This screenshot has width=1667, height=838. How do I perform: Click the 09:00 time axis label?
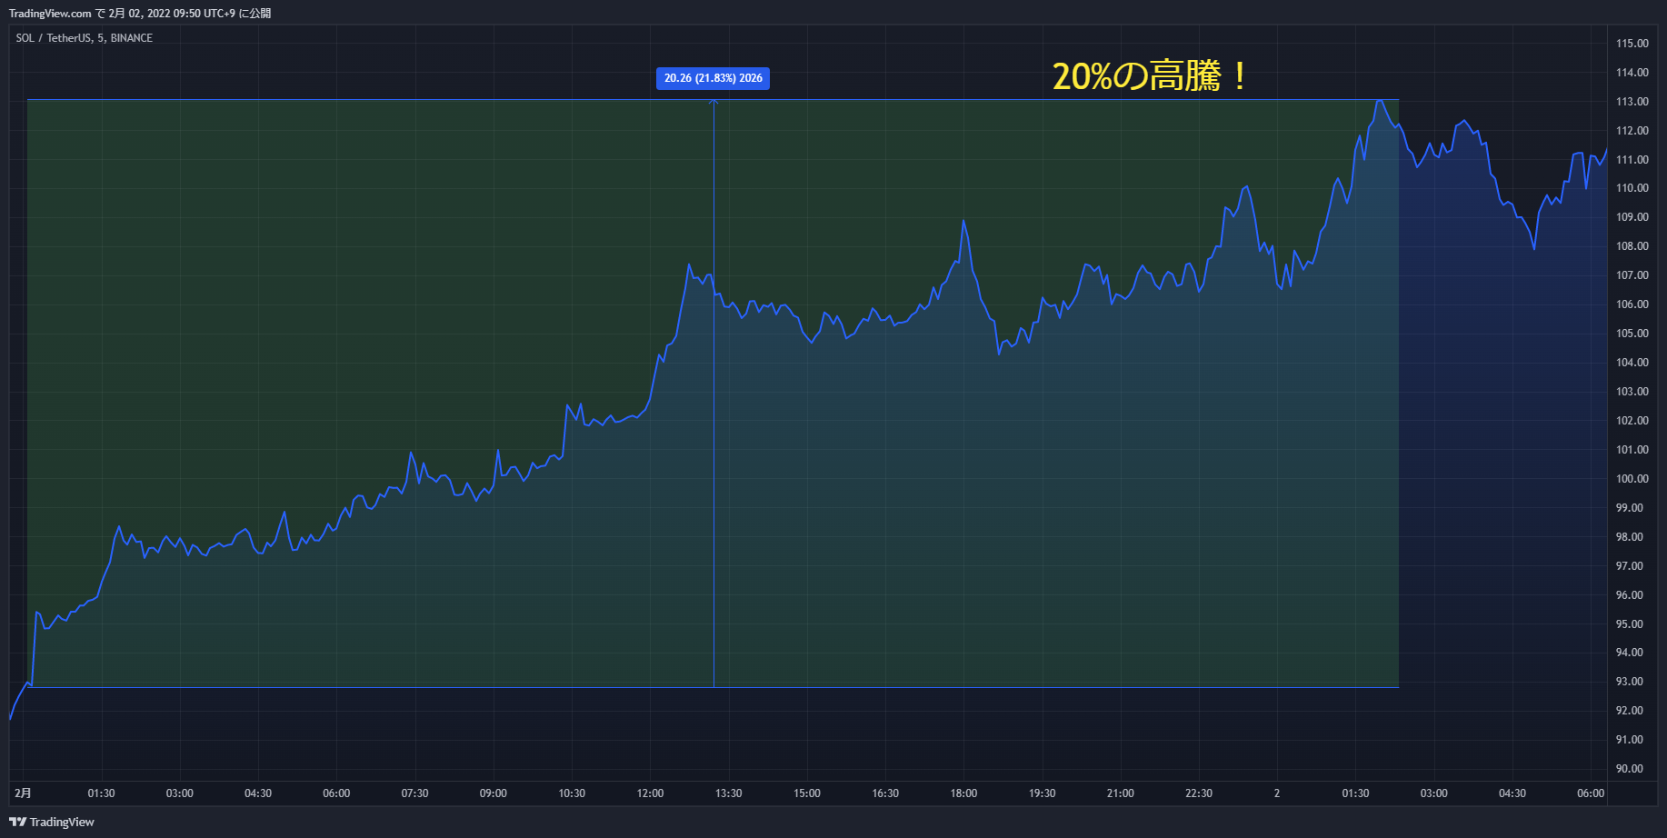pyautogui.click(x=494, y=793)
